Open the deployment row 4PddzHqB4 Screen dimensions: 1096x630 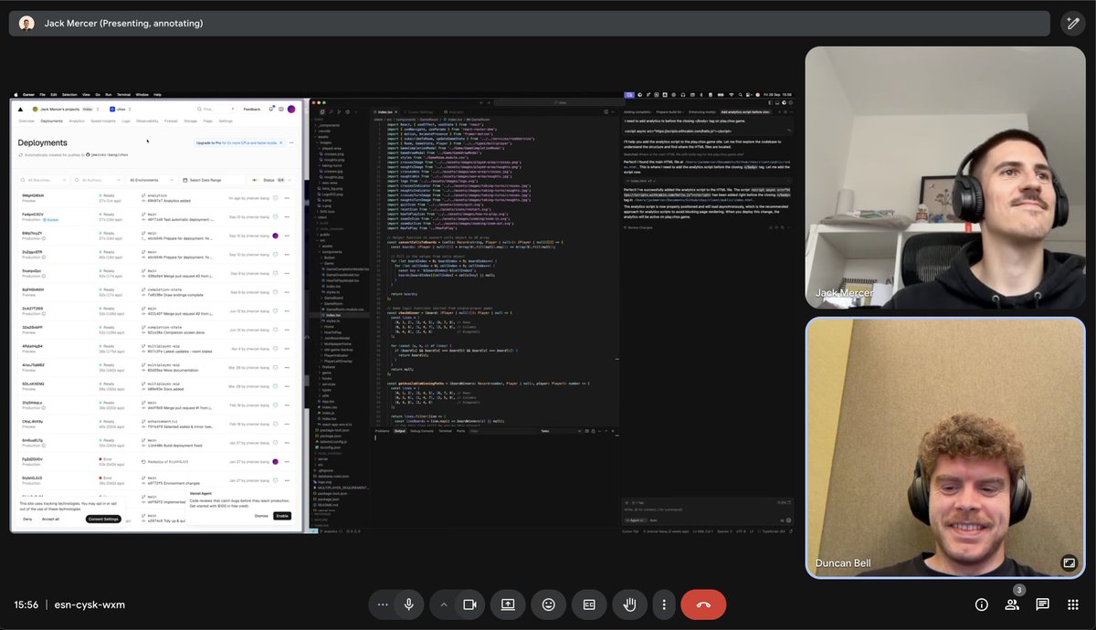tap(158, 348)
